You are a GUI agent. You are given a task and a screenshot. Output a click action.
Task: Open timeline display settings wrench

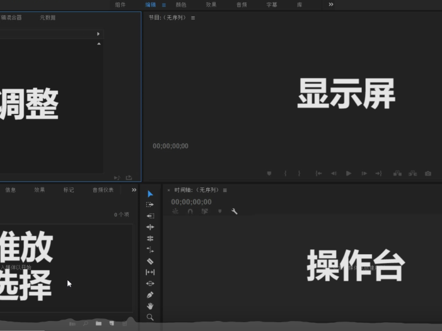coord(235,211)
